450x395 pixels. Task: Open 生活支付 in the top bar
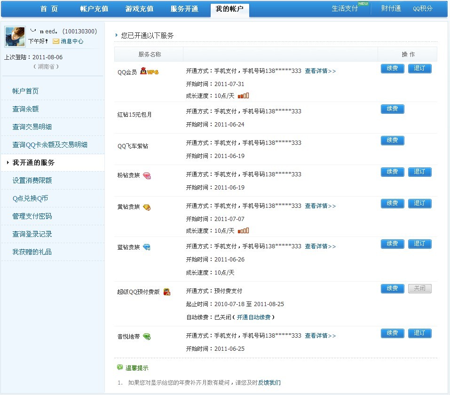pos(345,8)
